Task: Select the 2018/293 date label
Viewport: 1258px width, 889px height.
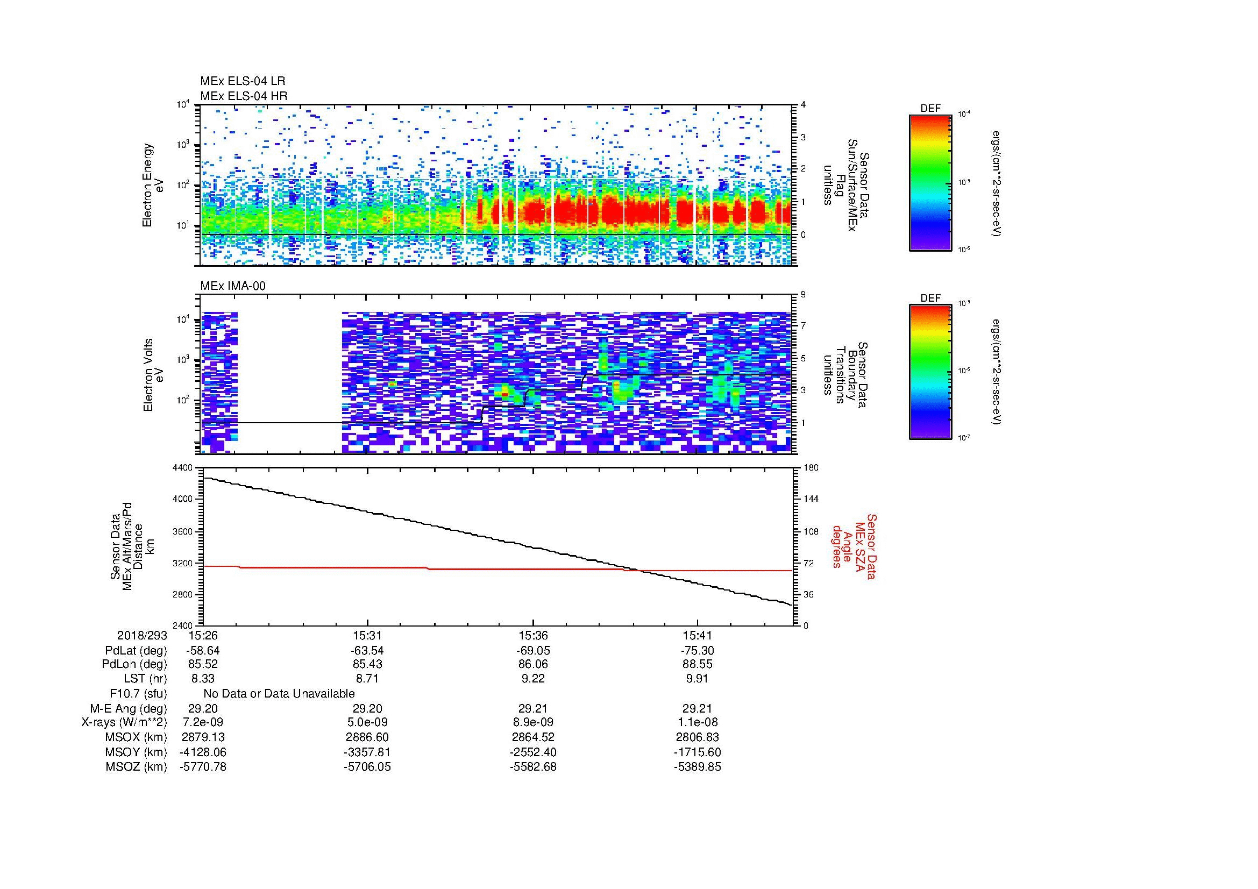Action: (142, 636)
